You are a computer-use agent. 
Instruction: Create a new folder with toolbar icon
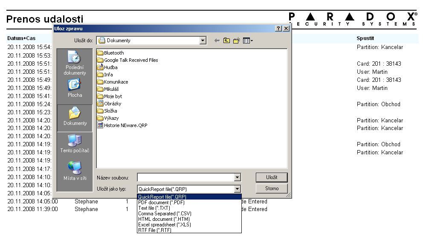[x=236, y=41]
